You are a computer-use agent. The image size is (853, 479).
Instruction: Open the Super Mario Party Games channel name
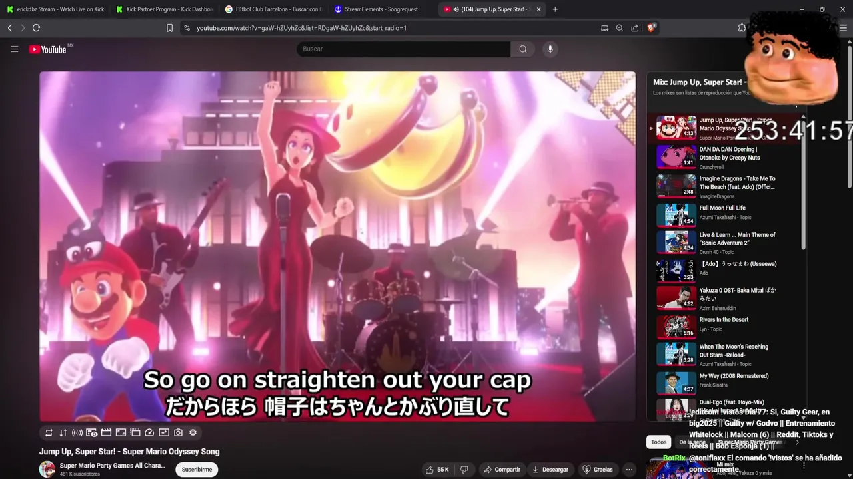[112, 466]
